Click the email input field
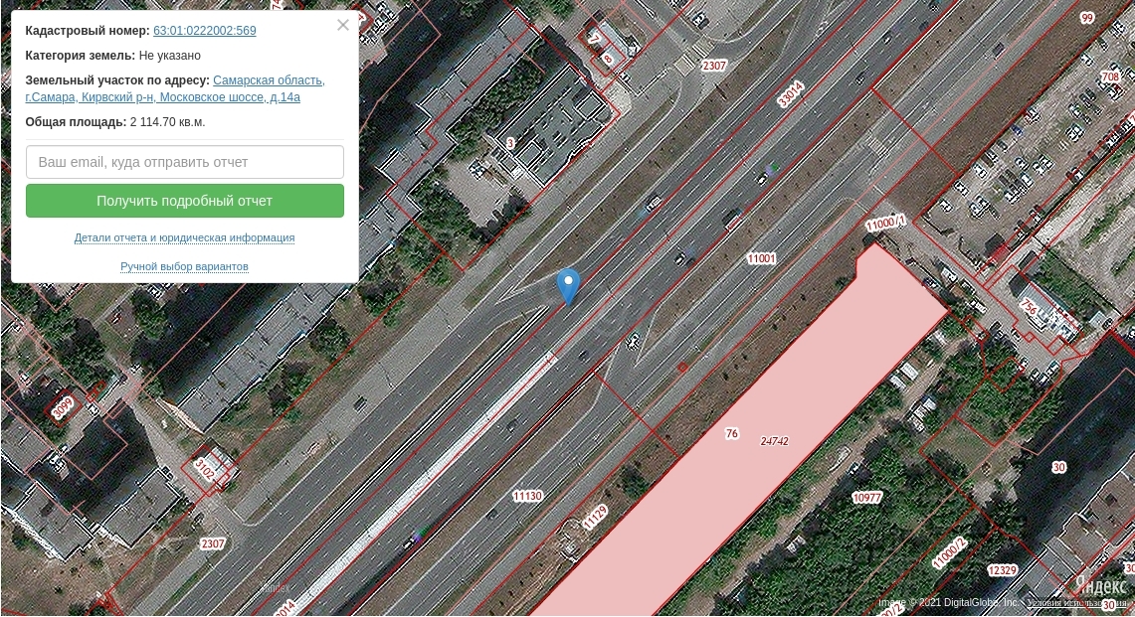The image size is (1135, 617). tap(185, 162)
